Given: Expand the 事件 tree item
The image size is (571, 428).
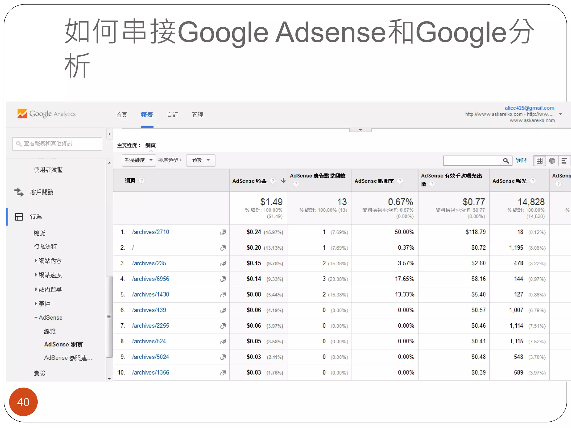Looking at the screenshot, I should pos(36,303).
